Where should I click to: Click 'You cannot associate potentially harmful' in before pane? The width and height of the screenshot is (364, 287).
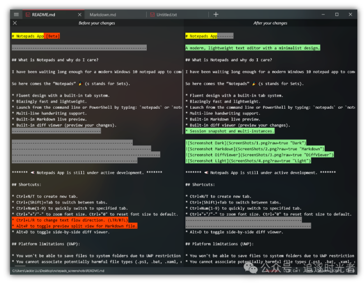pos(96,262)
